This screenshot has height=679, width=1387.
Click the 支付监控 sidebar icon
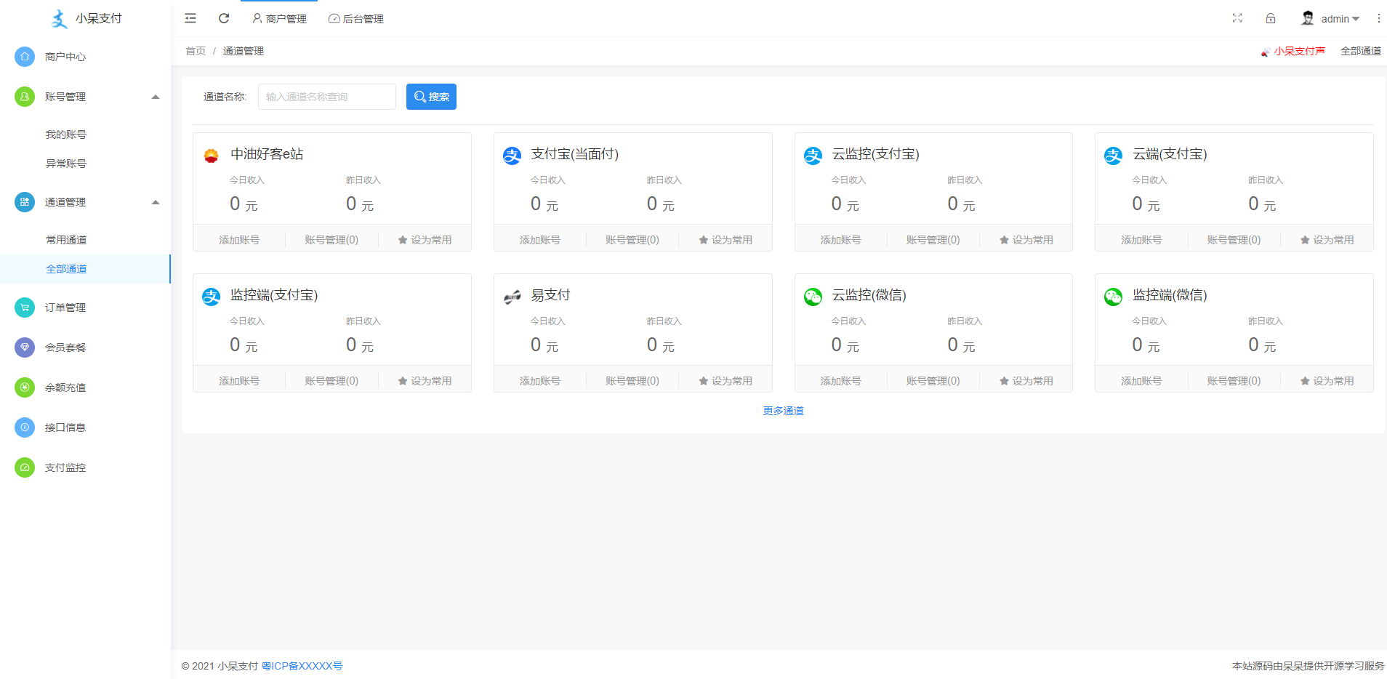(x=25, y=467)
